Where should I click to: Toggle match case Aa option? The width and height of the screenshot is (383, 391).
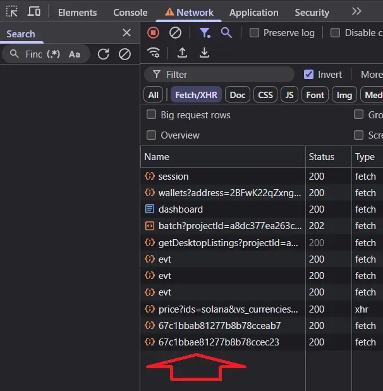(75, 54)
